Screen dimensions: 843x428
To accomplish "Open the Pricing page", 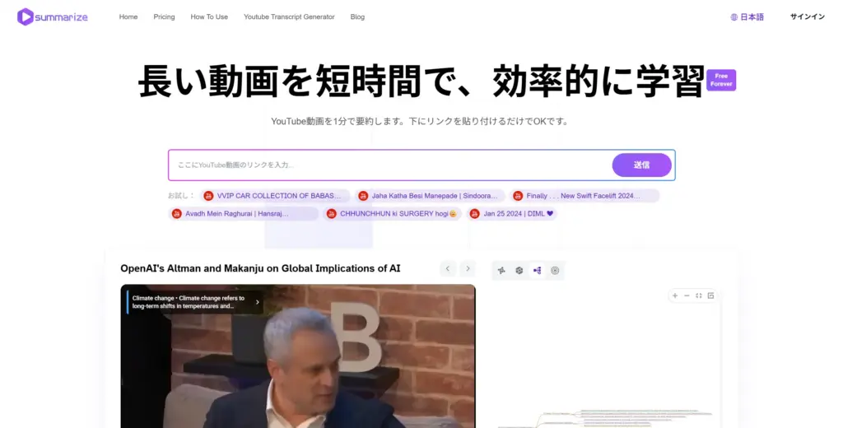I will click(x=164, y=16).
